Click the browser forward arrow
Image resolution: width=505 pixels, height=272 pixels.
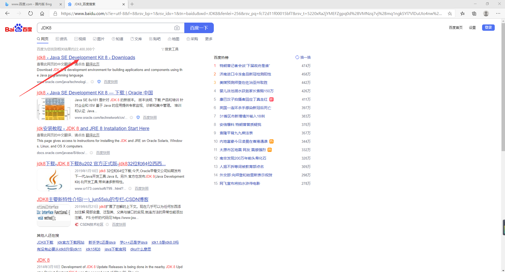tap(19, 13)
